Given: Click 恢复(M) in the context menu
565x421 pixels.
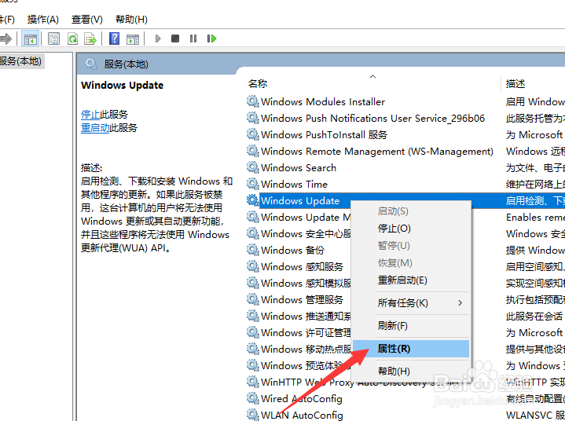Looking at the screenshot, I should (x=411, y=263).
